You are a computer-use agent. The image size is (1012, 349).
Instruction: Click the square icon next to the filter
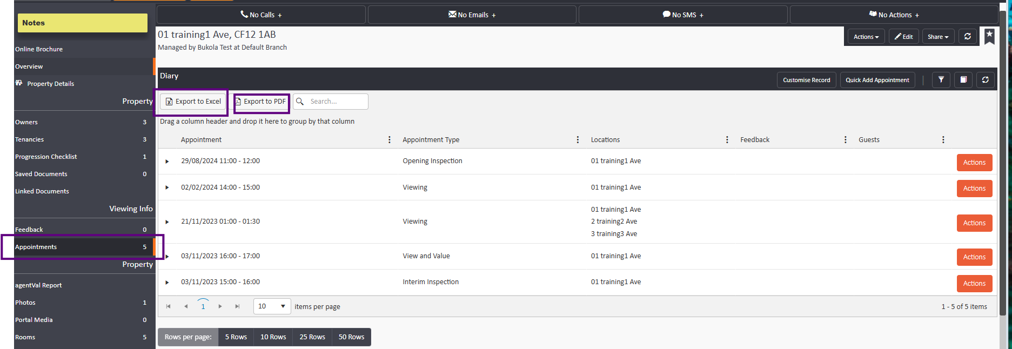(x=963, y=80)
